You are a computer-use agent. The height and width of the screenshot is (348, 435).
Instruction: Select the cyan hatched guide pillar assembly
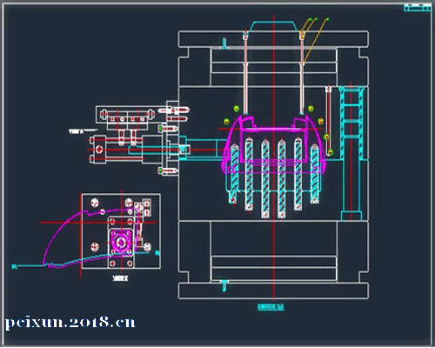[351, 154]
